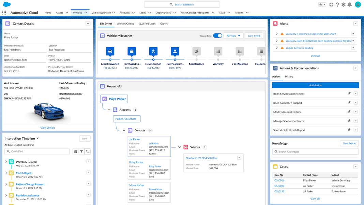Expand the Warranty Related timeline entry
This screenshot has height=205, width=364.
tap(6, 162)
